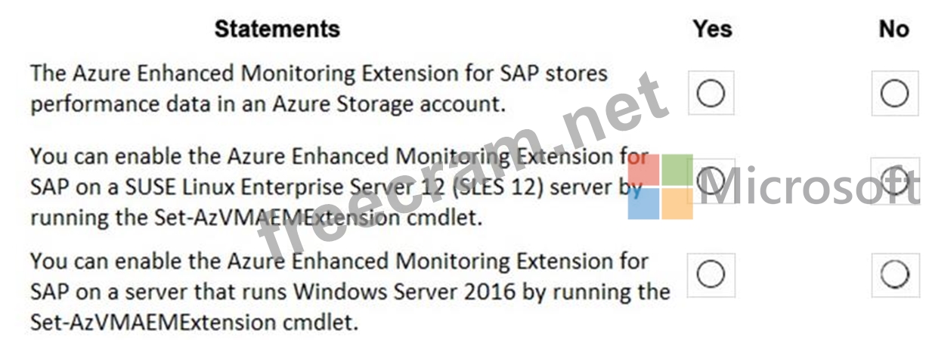Image resolution: width=926 pixels, height=340 pixels.
Task: Mark No for the Windows Server 2016 statement
Action: pyautogui.click(x=894, y=274)
